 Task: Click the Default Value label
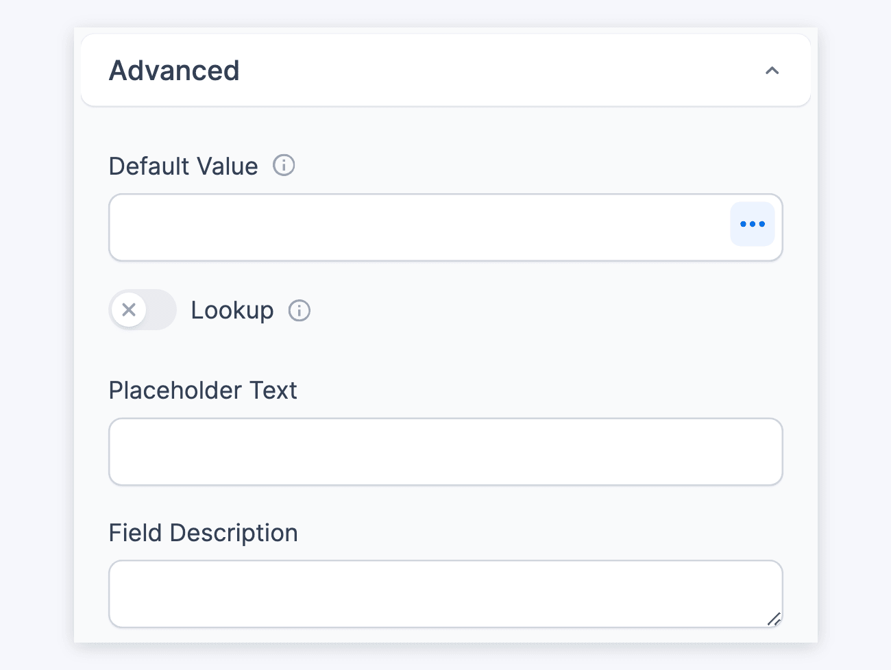[183, 166]
